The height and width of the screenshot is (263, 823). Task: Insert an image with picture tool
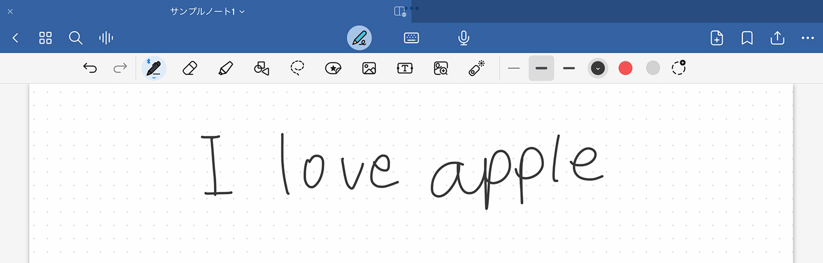[369, 68]
